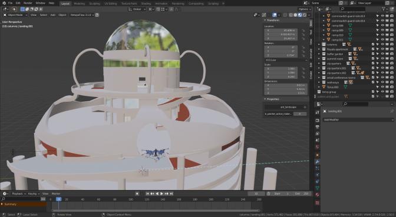
Task: Open the Object Data properties green triangle tab
Action: [x=318, y=188]
